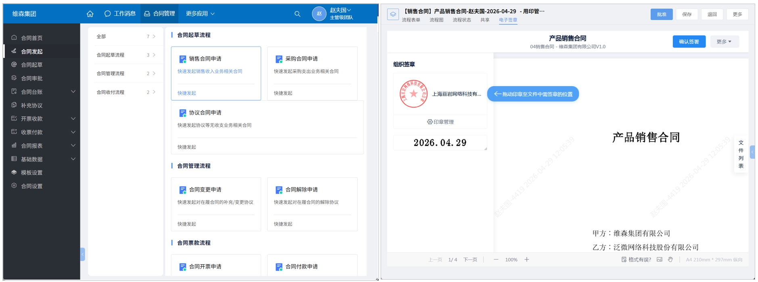This screenshot has width=758, height=282.
Task: Switch to the 流程图 tab
Action: [x=436, y=20]
